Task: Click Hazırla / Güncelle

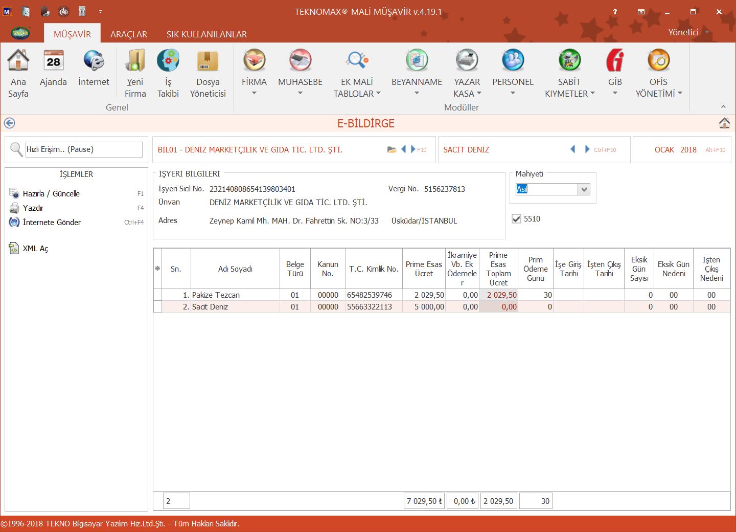Action: (x=51, y=194)
